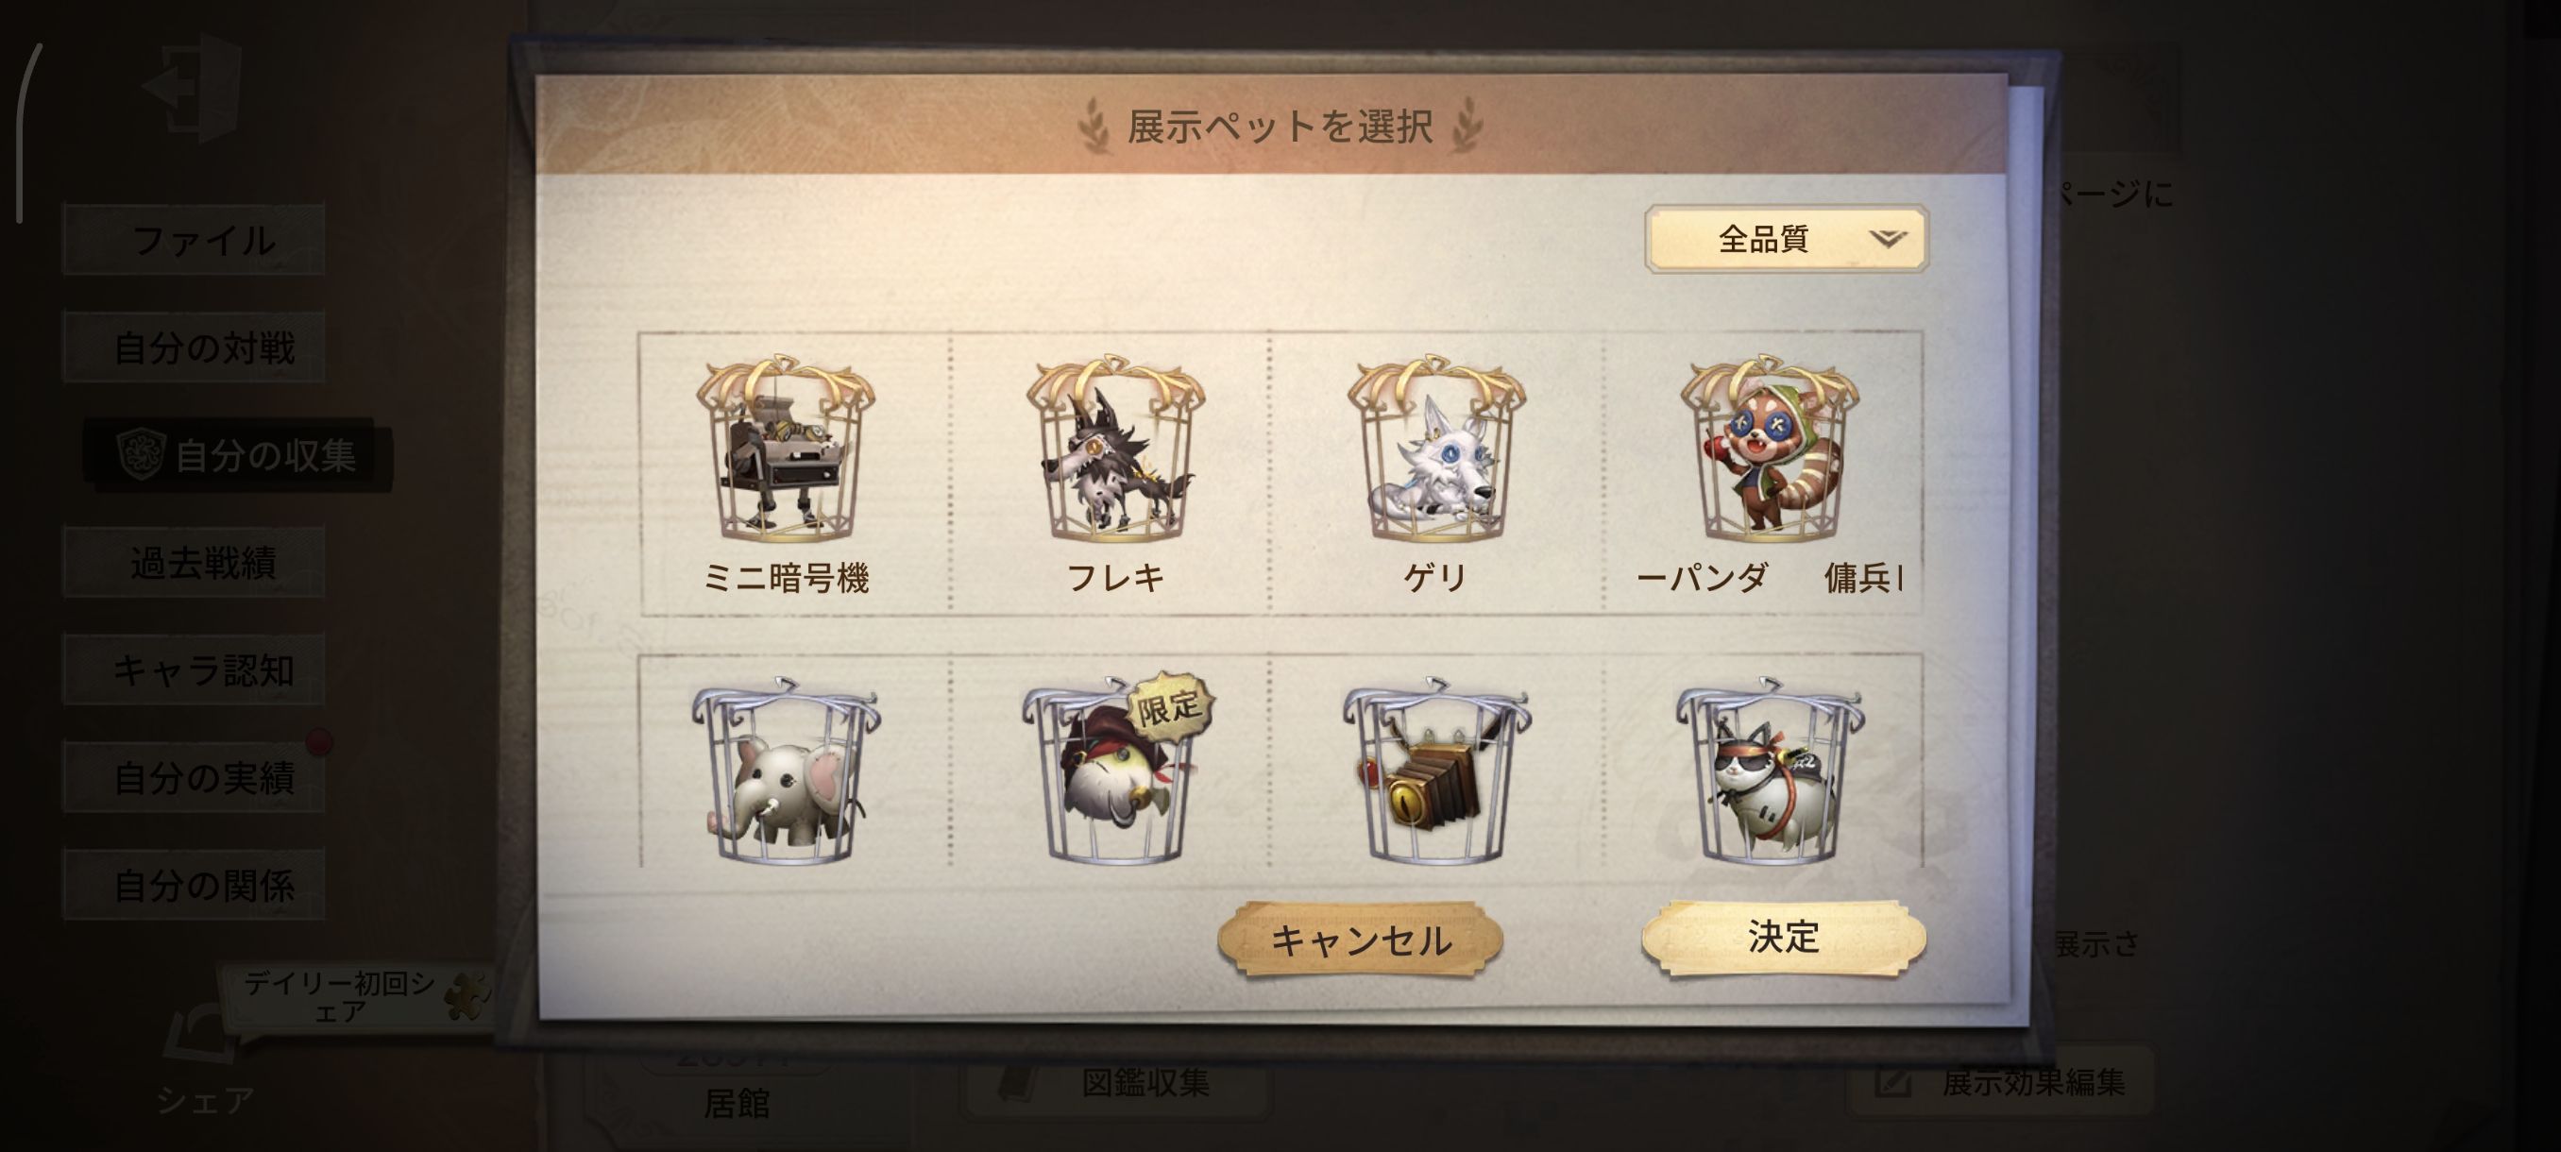Click the 限定 badge on pufferfish pet
This screenshot has height=1152, width=2561.
(x=1170, y=706)
